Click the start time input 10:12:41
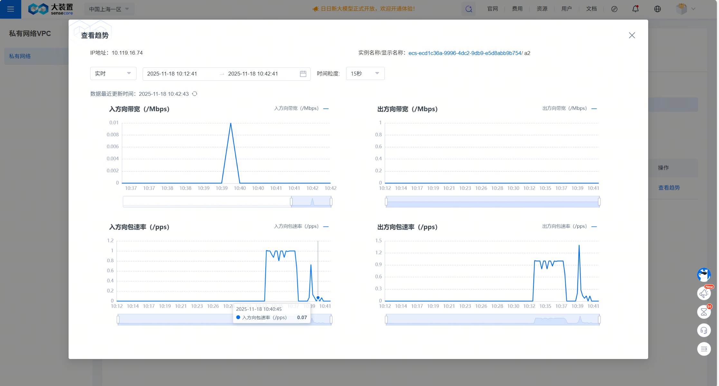 coord(172,74)
